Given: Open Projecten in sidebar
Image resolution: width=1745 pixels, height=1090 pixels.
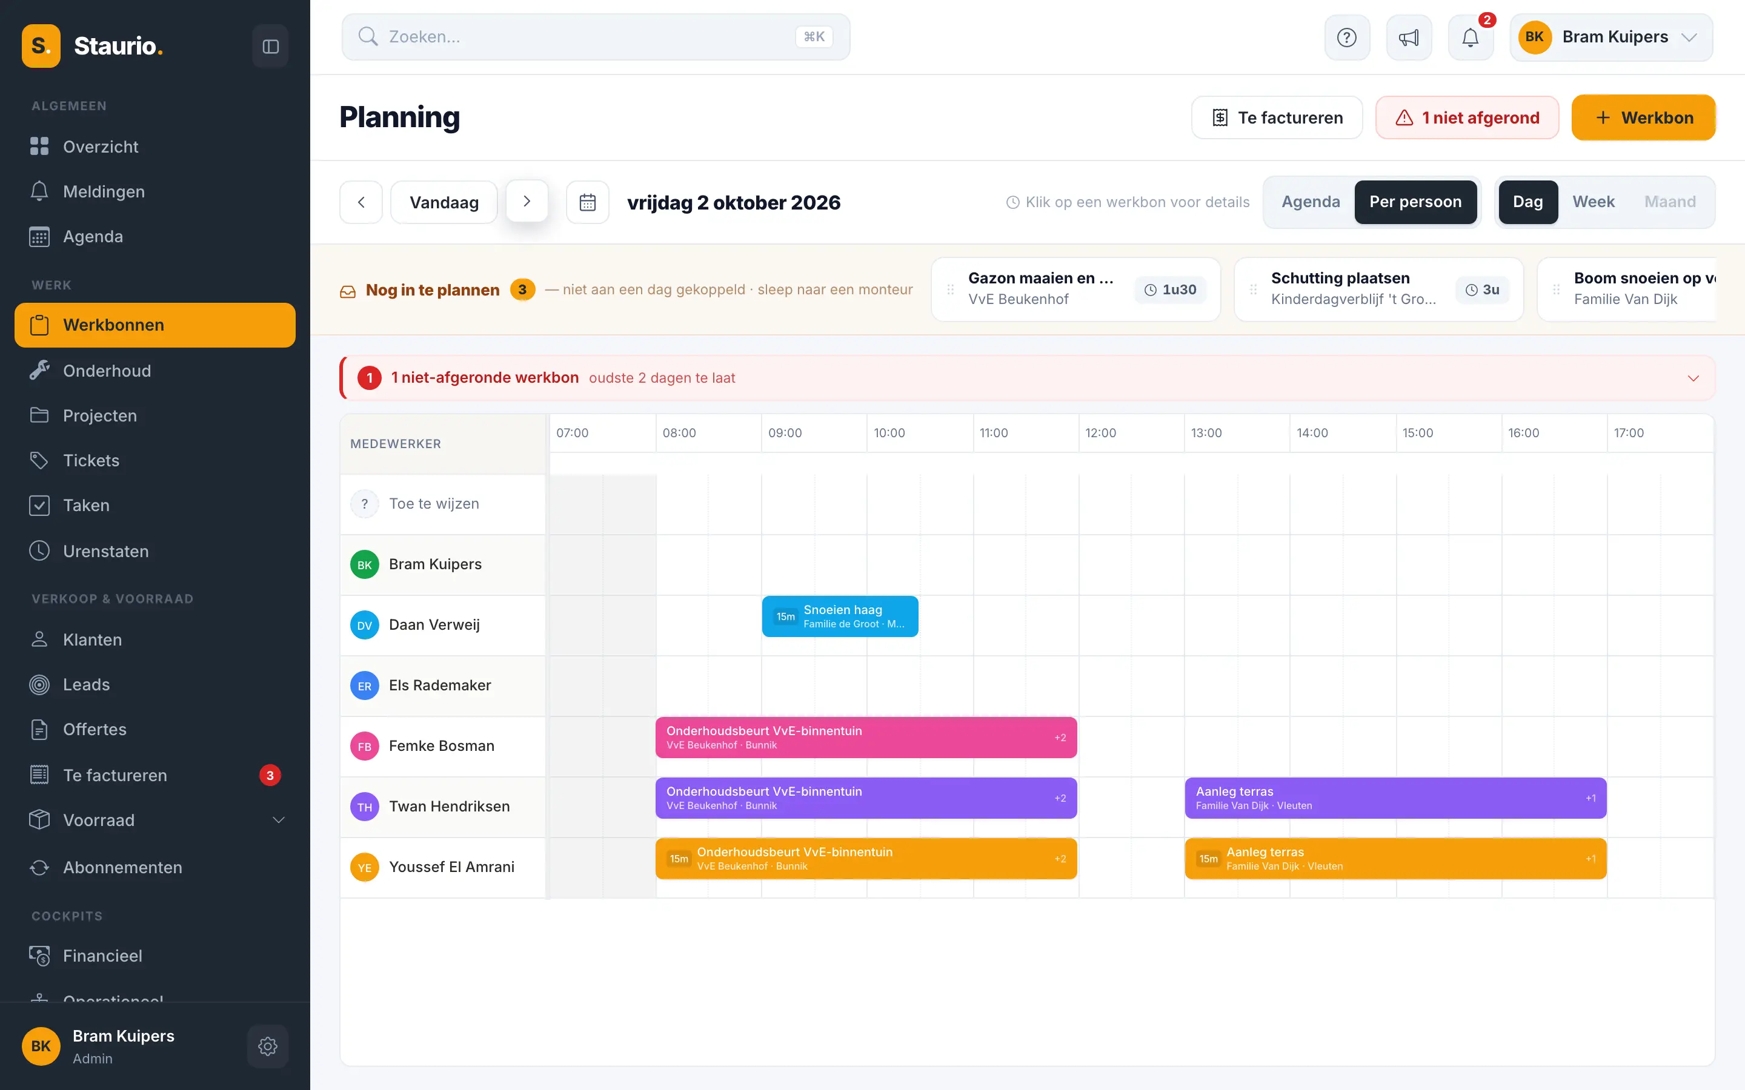Looking at the screenshot, I should 155,415.
